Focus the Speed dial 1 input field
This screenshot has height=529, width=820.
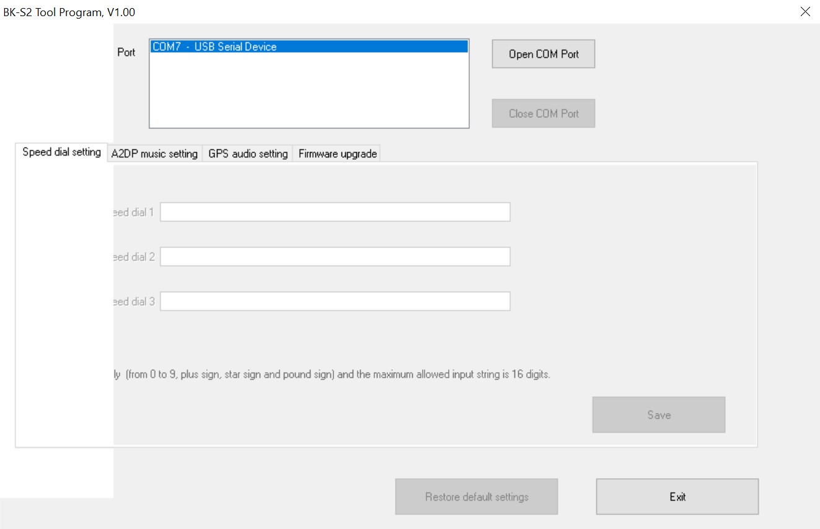coord(335,212)
